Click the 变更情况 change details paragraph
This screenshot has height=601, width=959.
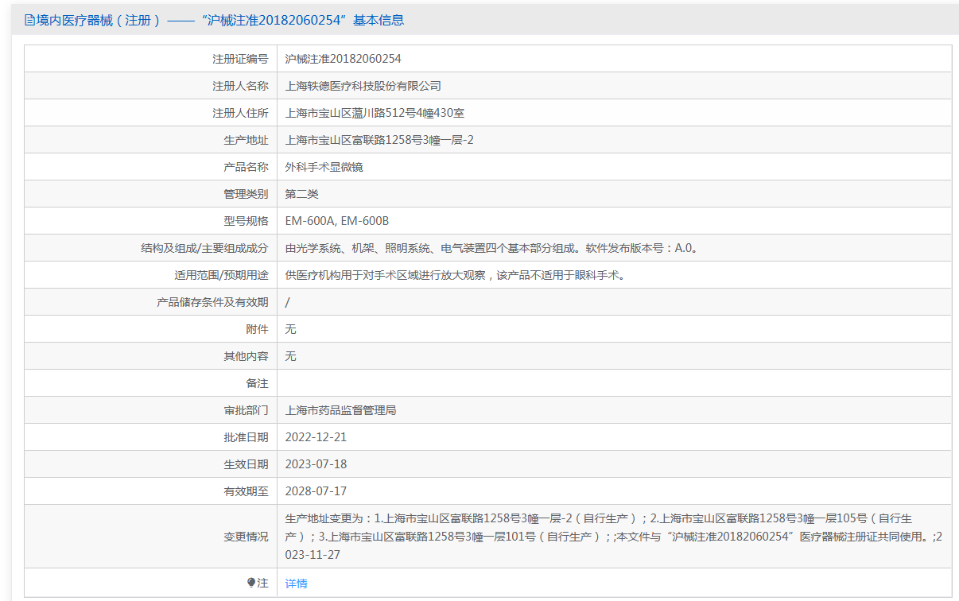coord(604,536)
